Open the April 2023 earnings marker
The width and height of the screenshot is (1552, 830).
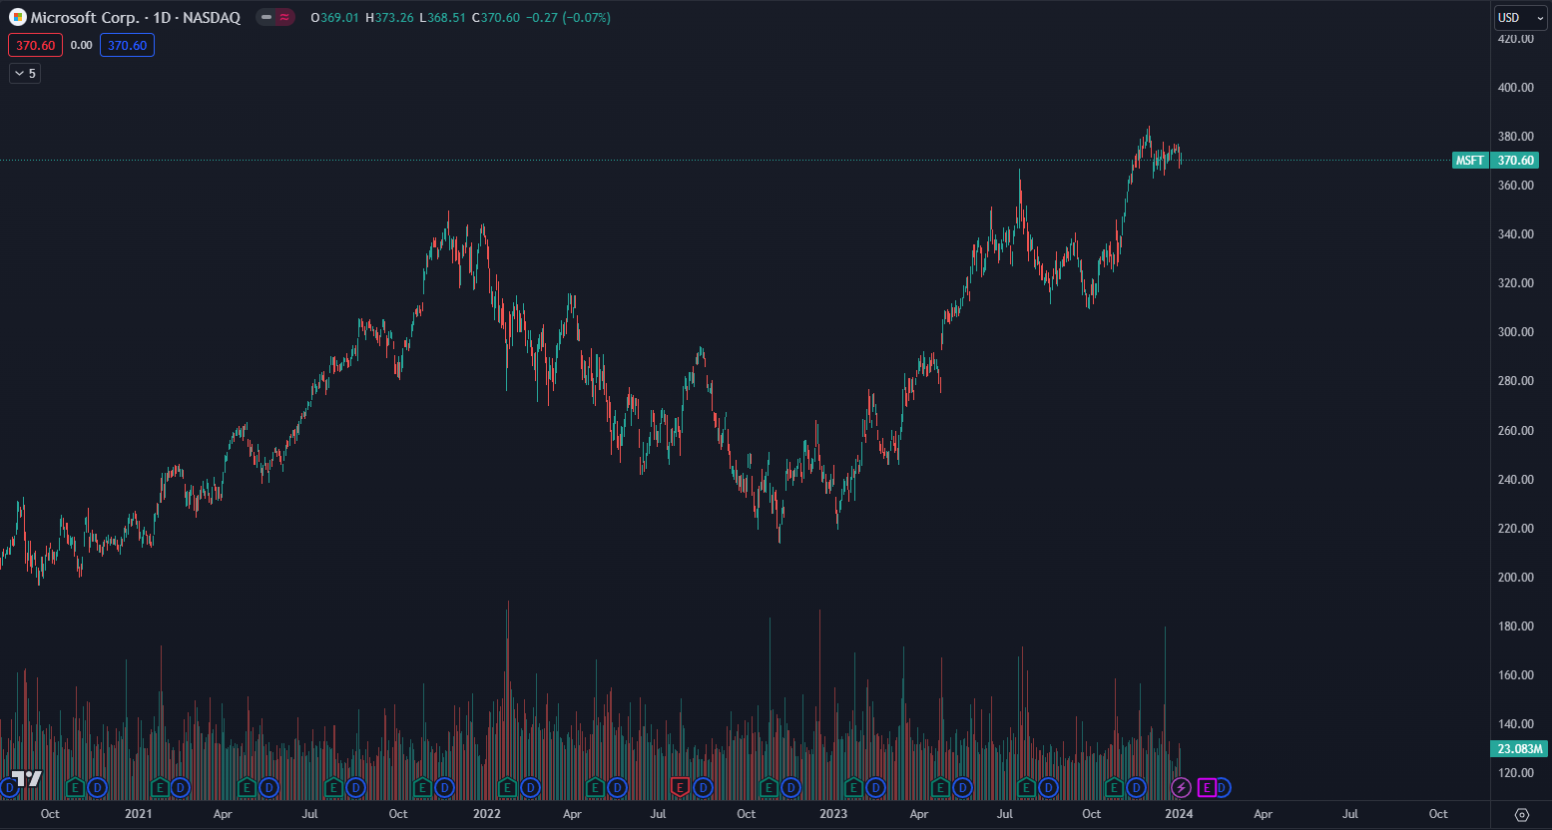[939, 787]
